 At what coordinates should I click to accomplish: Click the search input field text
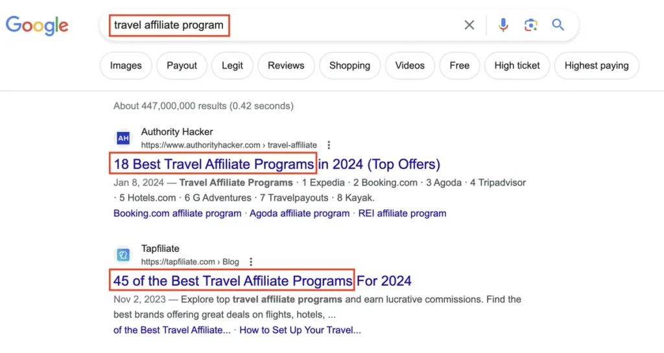[169, 25]
